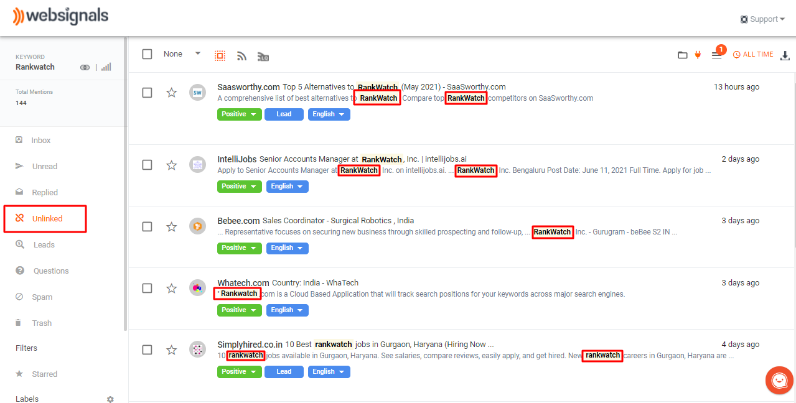Change English language on Whatech.com mention
The height and width of the screenshot is (403, 796).
tap(288, 310)
